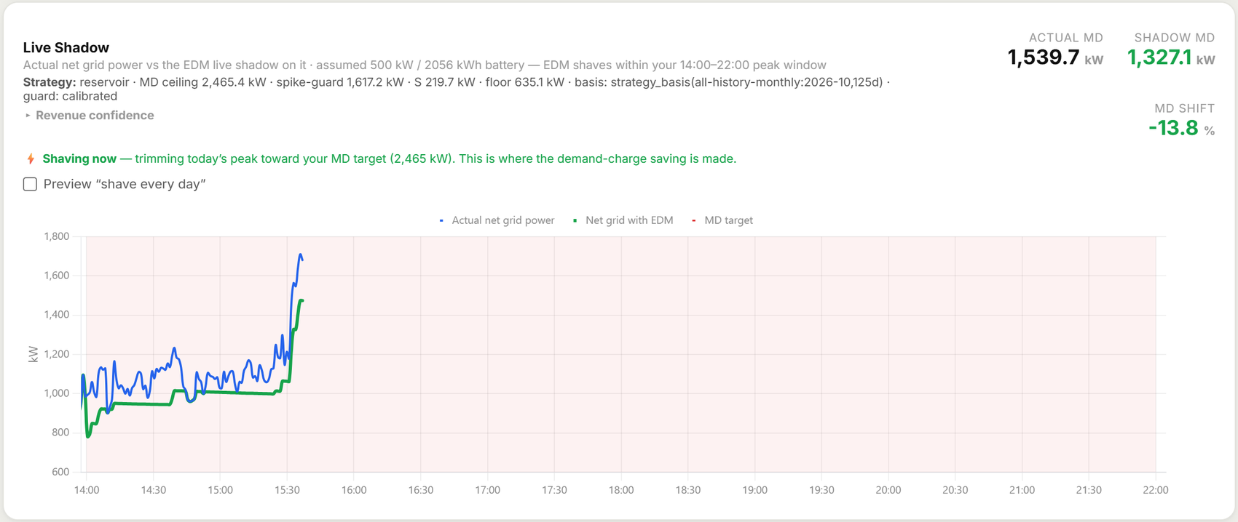Click the green Net grid with EDM swatch
1238x522 pixels.
575,220
